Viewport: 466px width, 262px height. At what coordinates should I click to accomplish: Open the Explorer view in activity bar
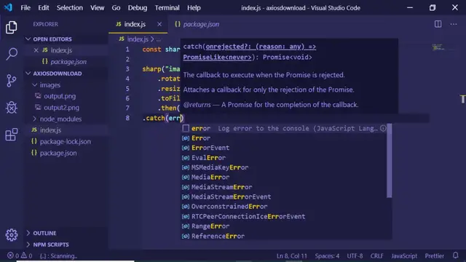coord(12,28)
